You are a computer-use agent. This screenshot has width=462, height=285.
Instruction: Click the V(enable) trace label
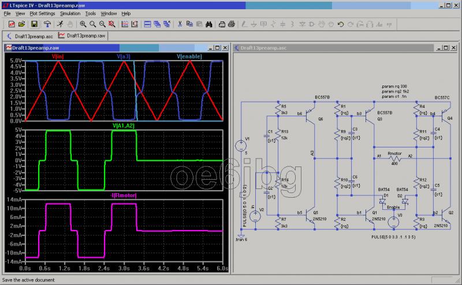(188, 57)
